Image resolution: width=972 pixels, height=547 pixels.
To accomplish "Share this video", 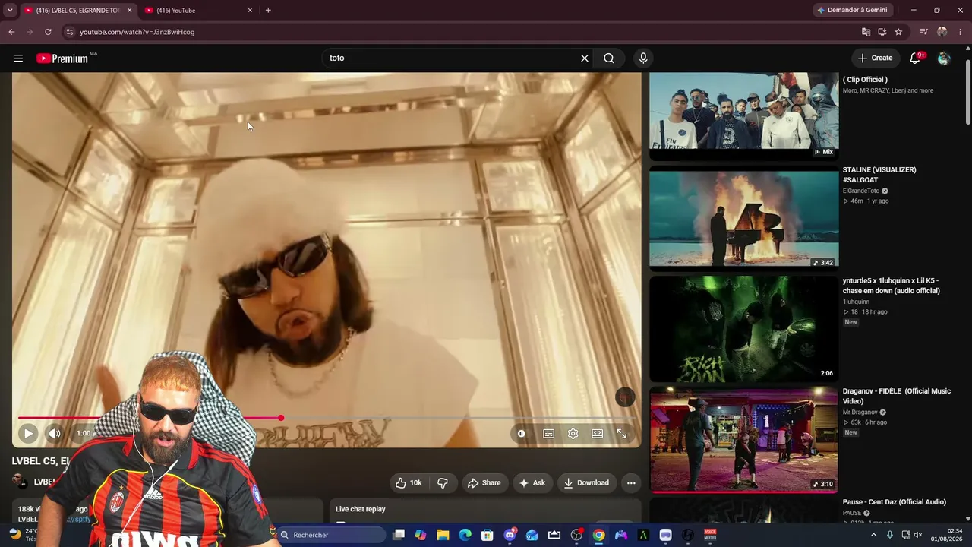I will [484, 483].
